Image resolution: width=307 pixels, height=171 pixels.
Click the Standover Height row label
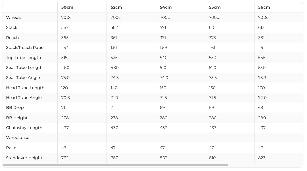[x=24, y=158]
